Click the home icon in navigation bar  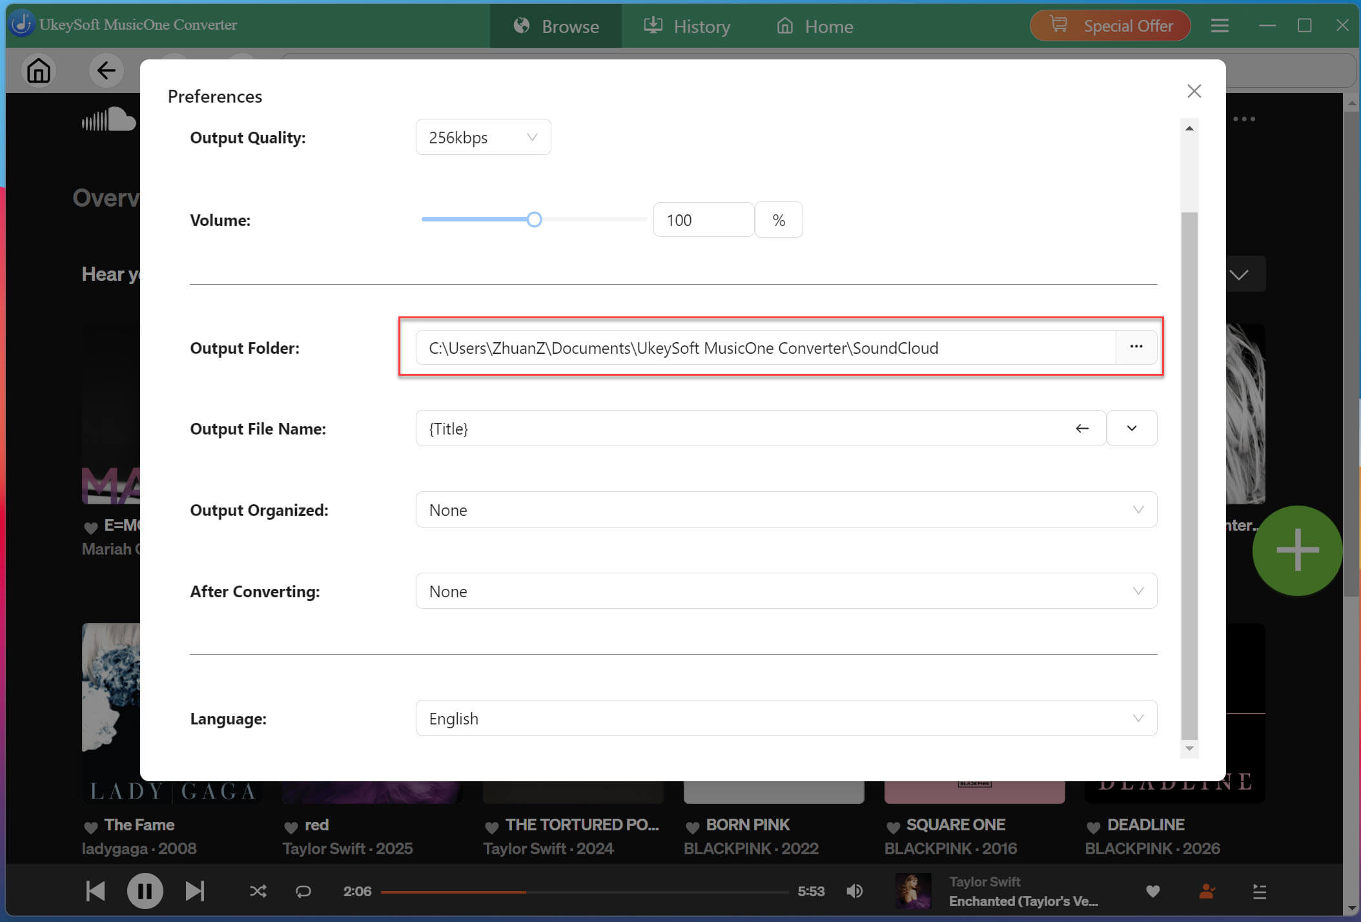coord(38,70)
